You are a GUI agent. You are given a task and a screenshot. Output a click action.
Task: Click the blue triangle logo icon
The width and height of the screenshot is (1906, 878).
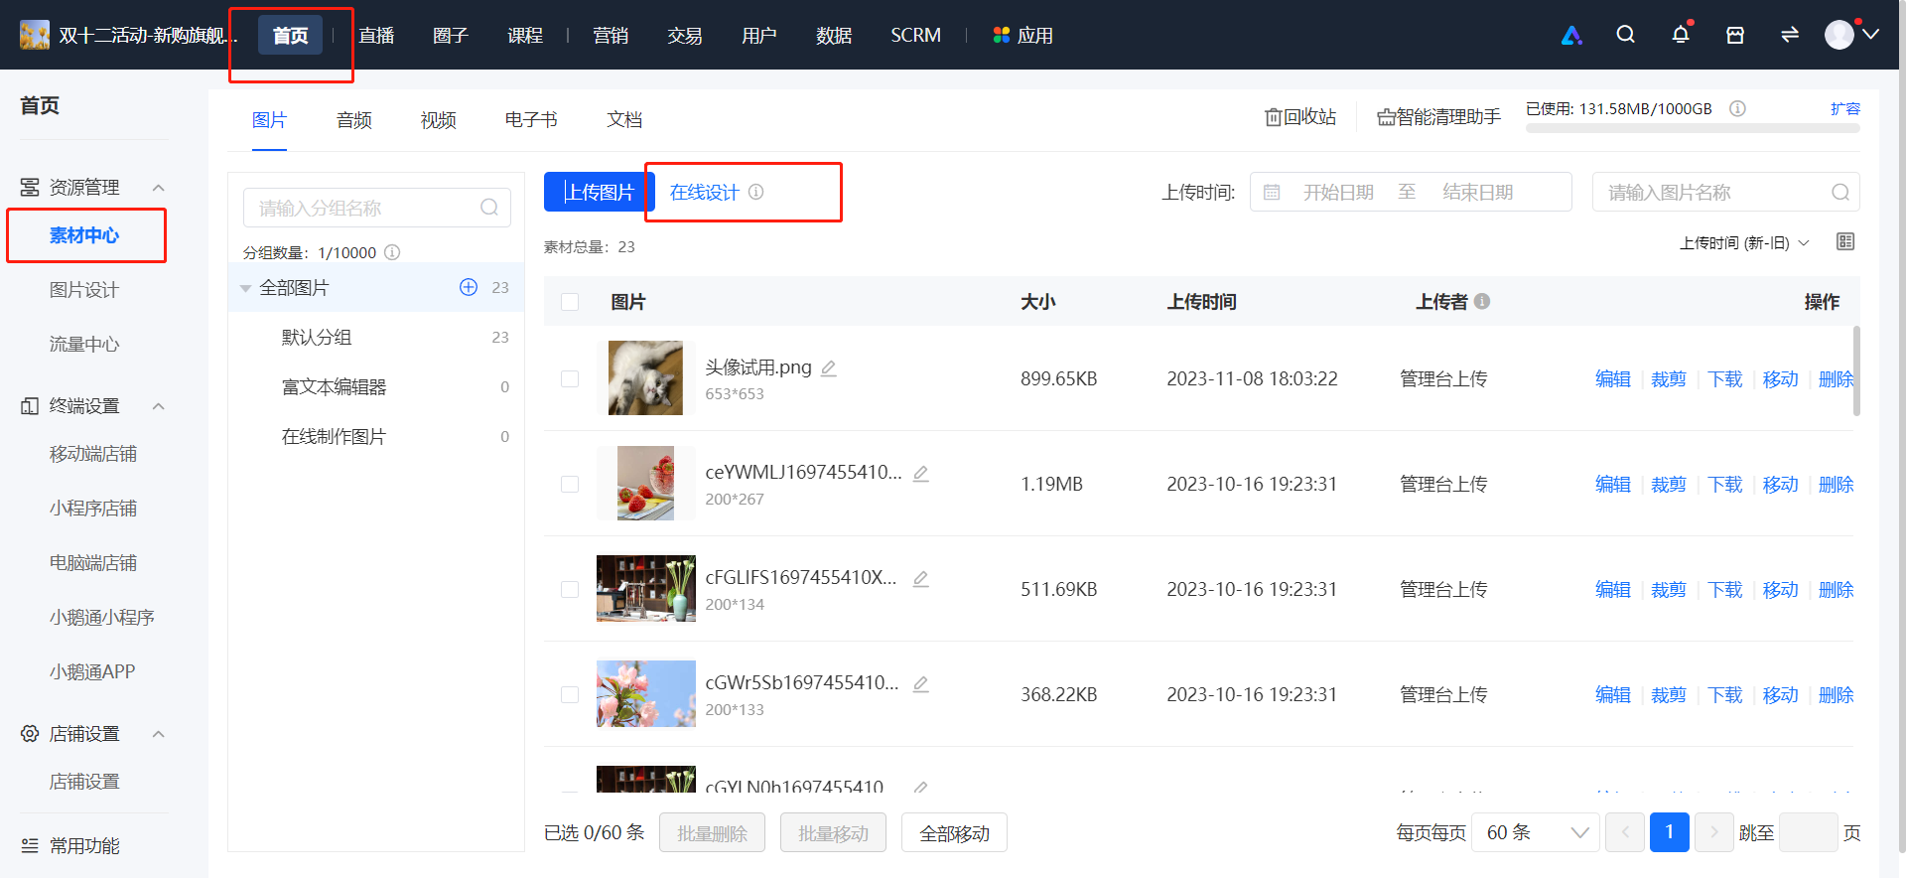point(1571,36)
